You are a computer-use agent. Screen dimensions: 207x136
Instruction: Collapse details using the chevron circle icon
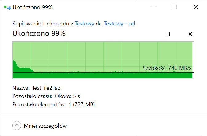17,126
